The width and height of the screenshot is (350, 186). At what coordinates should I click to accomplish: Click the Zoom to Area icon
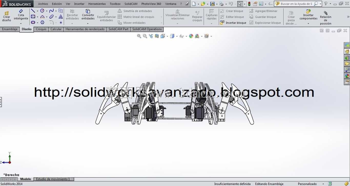tap(145, 36)
